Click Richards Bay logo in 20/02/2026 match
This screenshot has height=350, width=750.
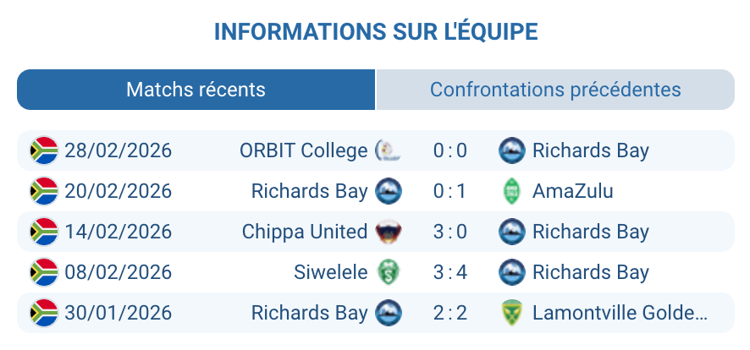point(389,191)
